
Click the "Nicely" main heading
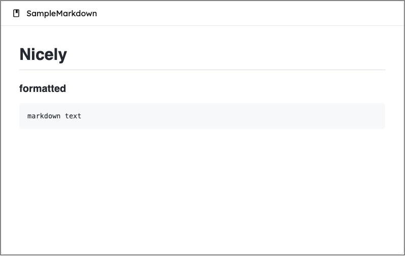(43, 54)
